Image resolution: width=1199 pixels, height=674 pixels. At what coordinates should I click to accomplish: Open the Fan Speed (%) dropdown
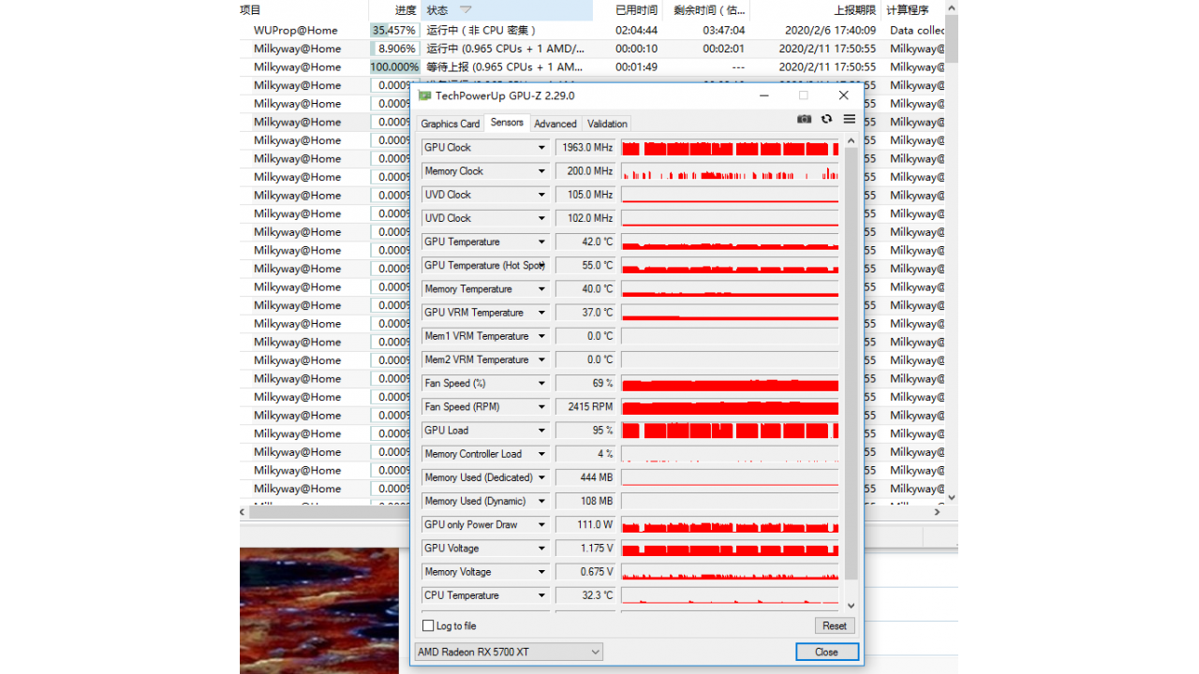[x=541, y=383]
